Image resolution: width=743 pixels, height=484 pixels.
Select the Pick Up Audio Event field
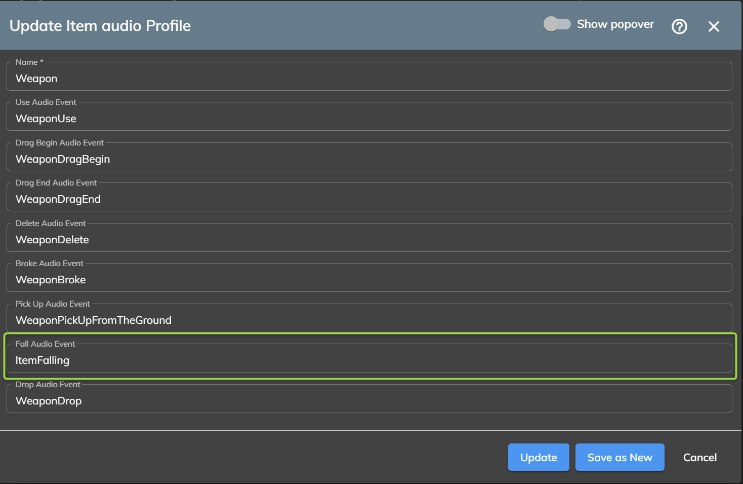tap(369, 320)
